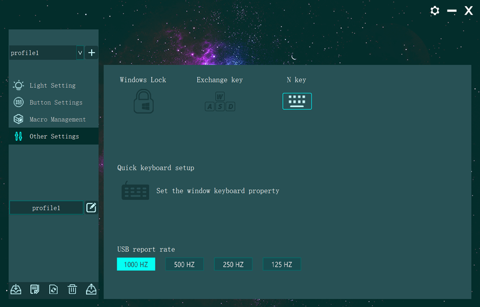Select profile1 in the profile list

coord(46,208)
